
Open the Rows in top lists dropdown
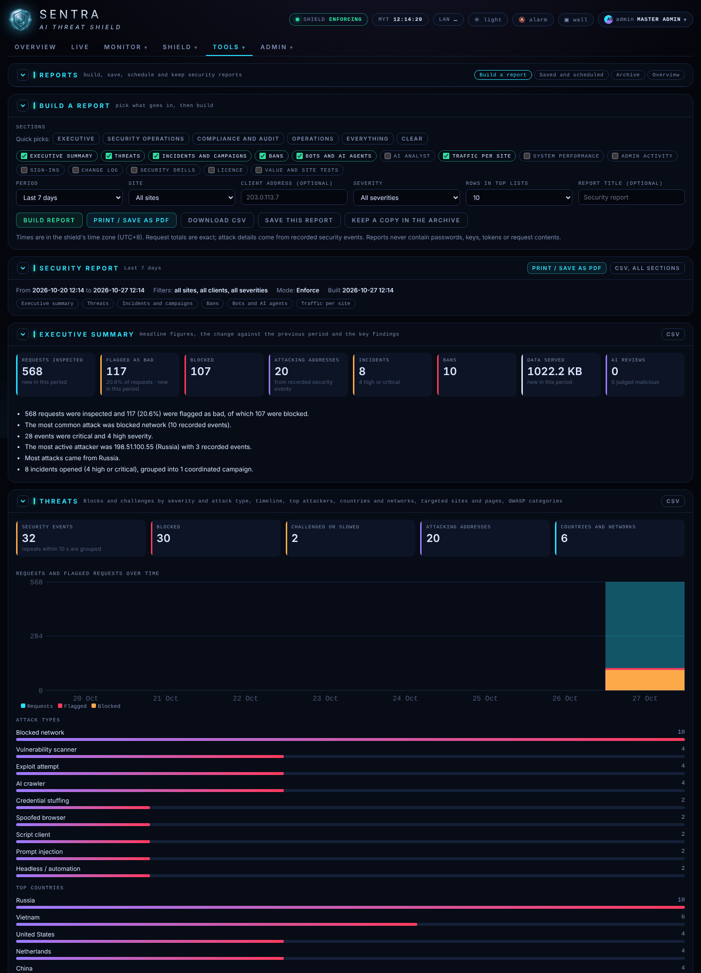(x=519, y=198)
